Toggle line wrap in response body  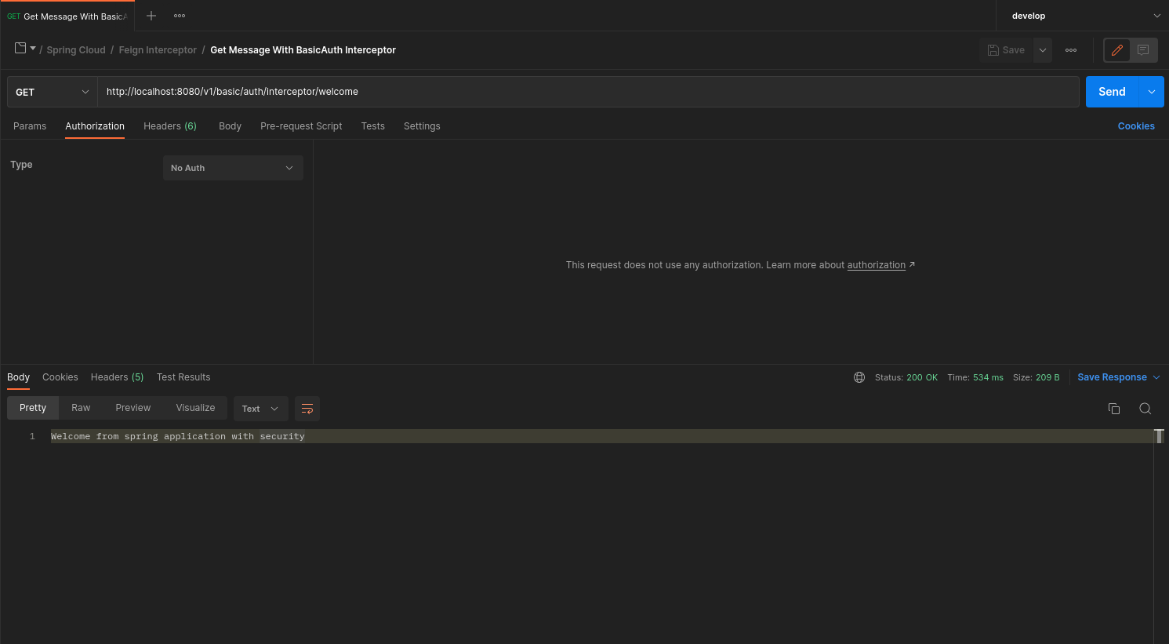[307, 409]
